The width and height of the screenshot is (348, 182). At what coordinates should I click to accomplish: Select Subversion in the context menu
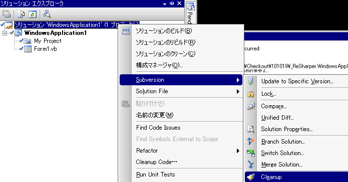pos(181,80)
